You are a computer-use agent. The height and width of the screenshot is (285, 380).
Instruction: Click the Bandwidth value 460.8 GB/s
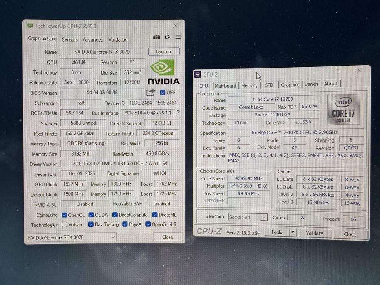tap(158, 153)
